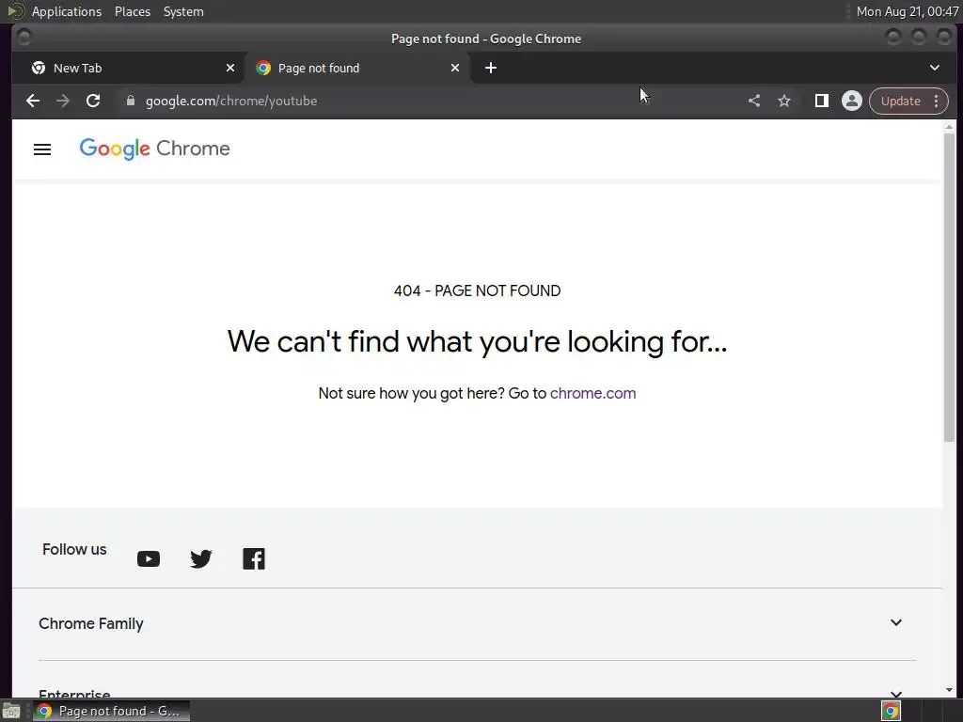Open the System menu
The height and width of the screenshot is (722, 963).
click(x=183, y=11)
